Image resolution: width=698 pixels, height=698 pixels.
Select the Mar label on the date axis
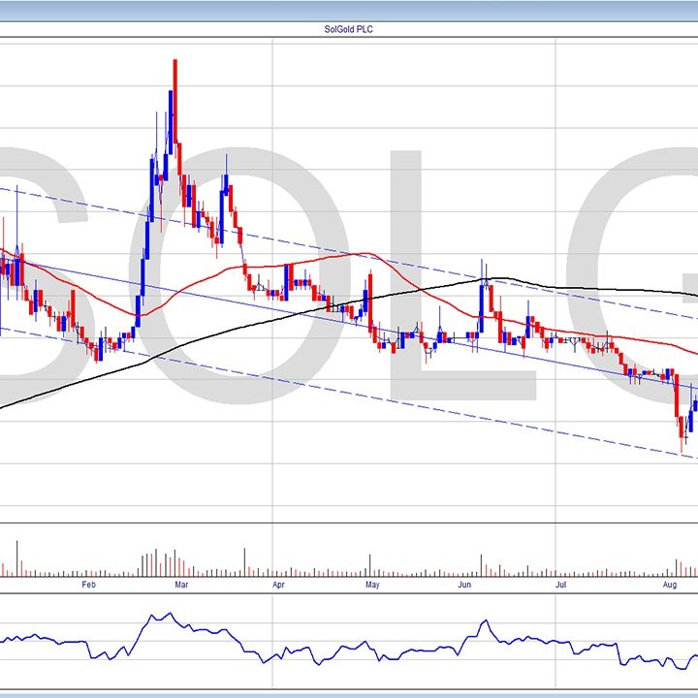pyautogui.click(x=181, y=586)
